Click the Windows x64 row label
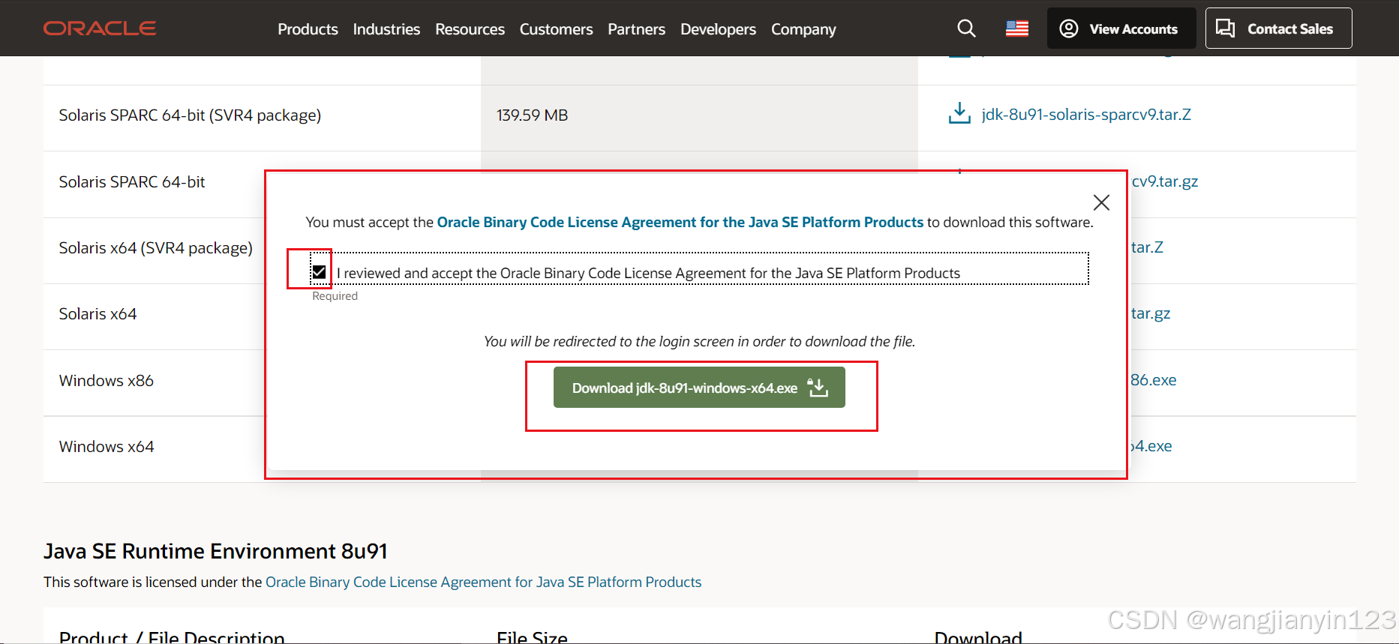 click(x=107, y=447)
